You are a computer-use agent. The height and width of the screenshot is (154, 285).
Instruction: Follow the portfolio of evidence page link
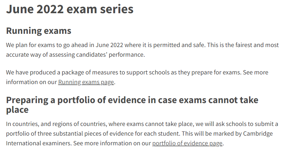pos(187,143)
